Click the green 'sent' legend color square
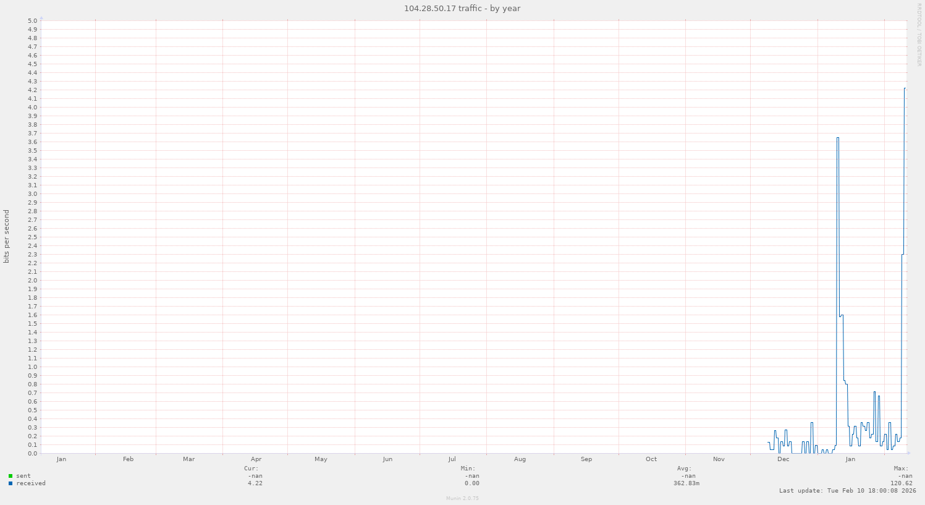This screenshot has width=925, height=505. coord(11,476)
